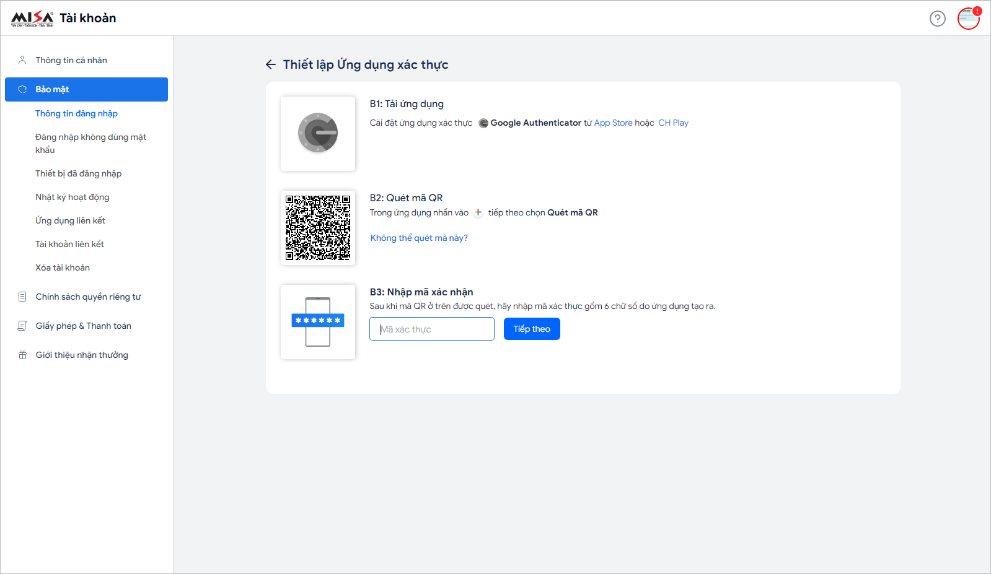The height and width of the screenshot is (574, 991).
Task: Open the App Store link
Action: click(613, 123)
